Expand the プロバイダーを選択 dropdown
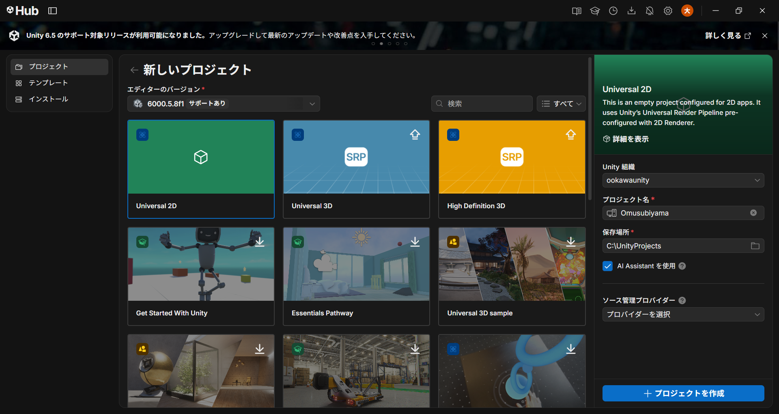Viewport: 779px width, 414px height. tap(683, 315)
